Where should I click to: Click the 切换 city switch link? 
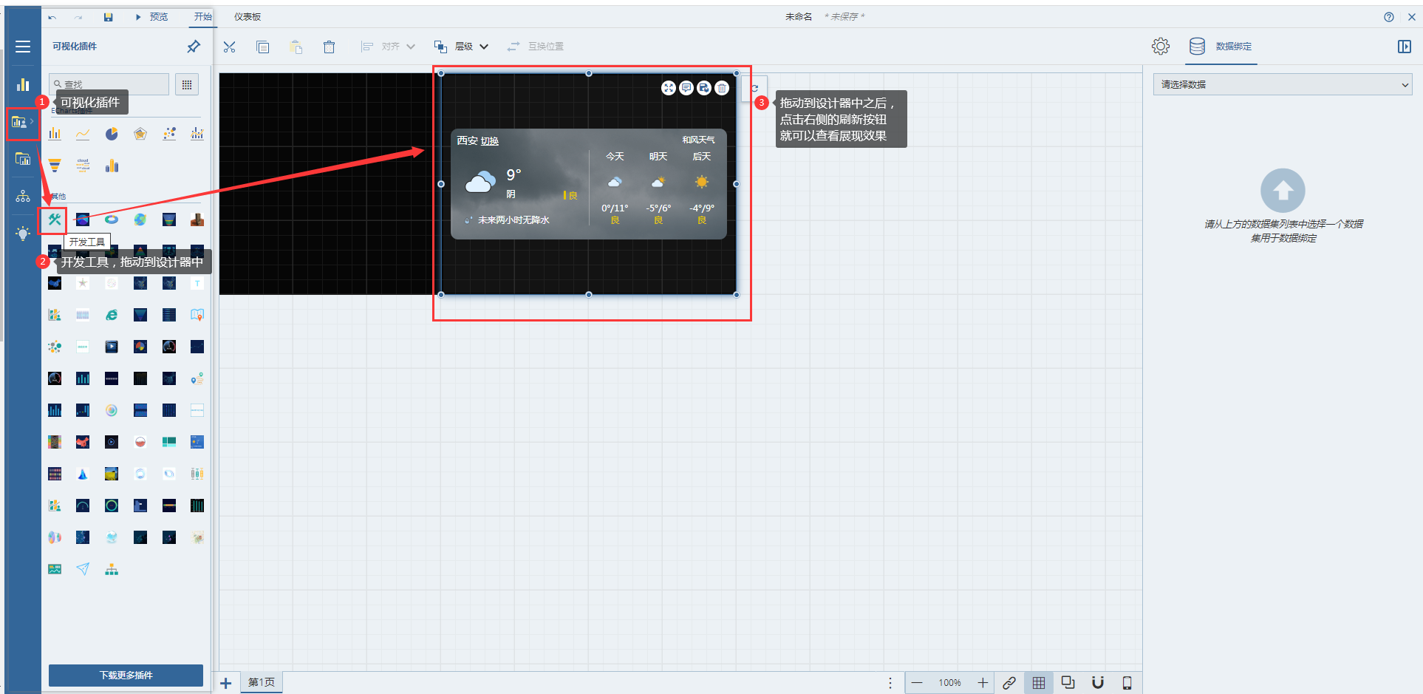click(x=490, y=140)
